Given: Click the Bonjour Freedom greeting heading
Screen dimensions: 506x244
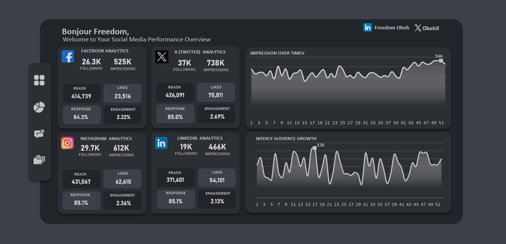Looking at the screenshot, I should tap(95, 32).
